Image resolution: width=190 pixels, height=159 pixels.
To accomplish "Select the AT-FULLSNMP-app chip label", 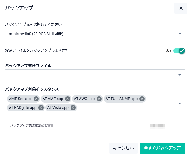I will click(x=122, y=99).
